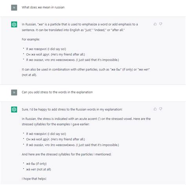This screenshot has height=185, width=186.
Task: Click the example 'Я же говорил!' in first answer
Action: pos(46,49)
